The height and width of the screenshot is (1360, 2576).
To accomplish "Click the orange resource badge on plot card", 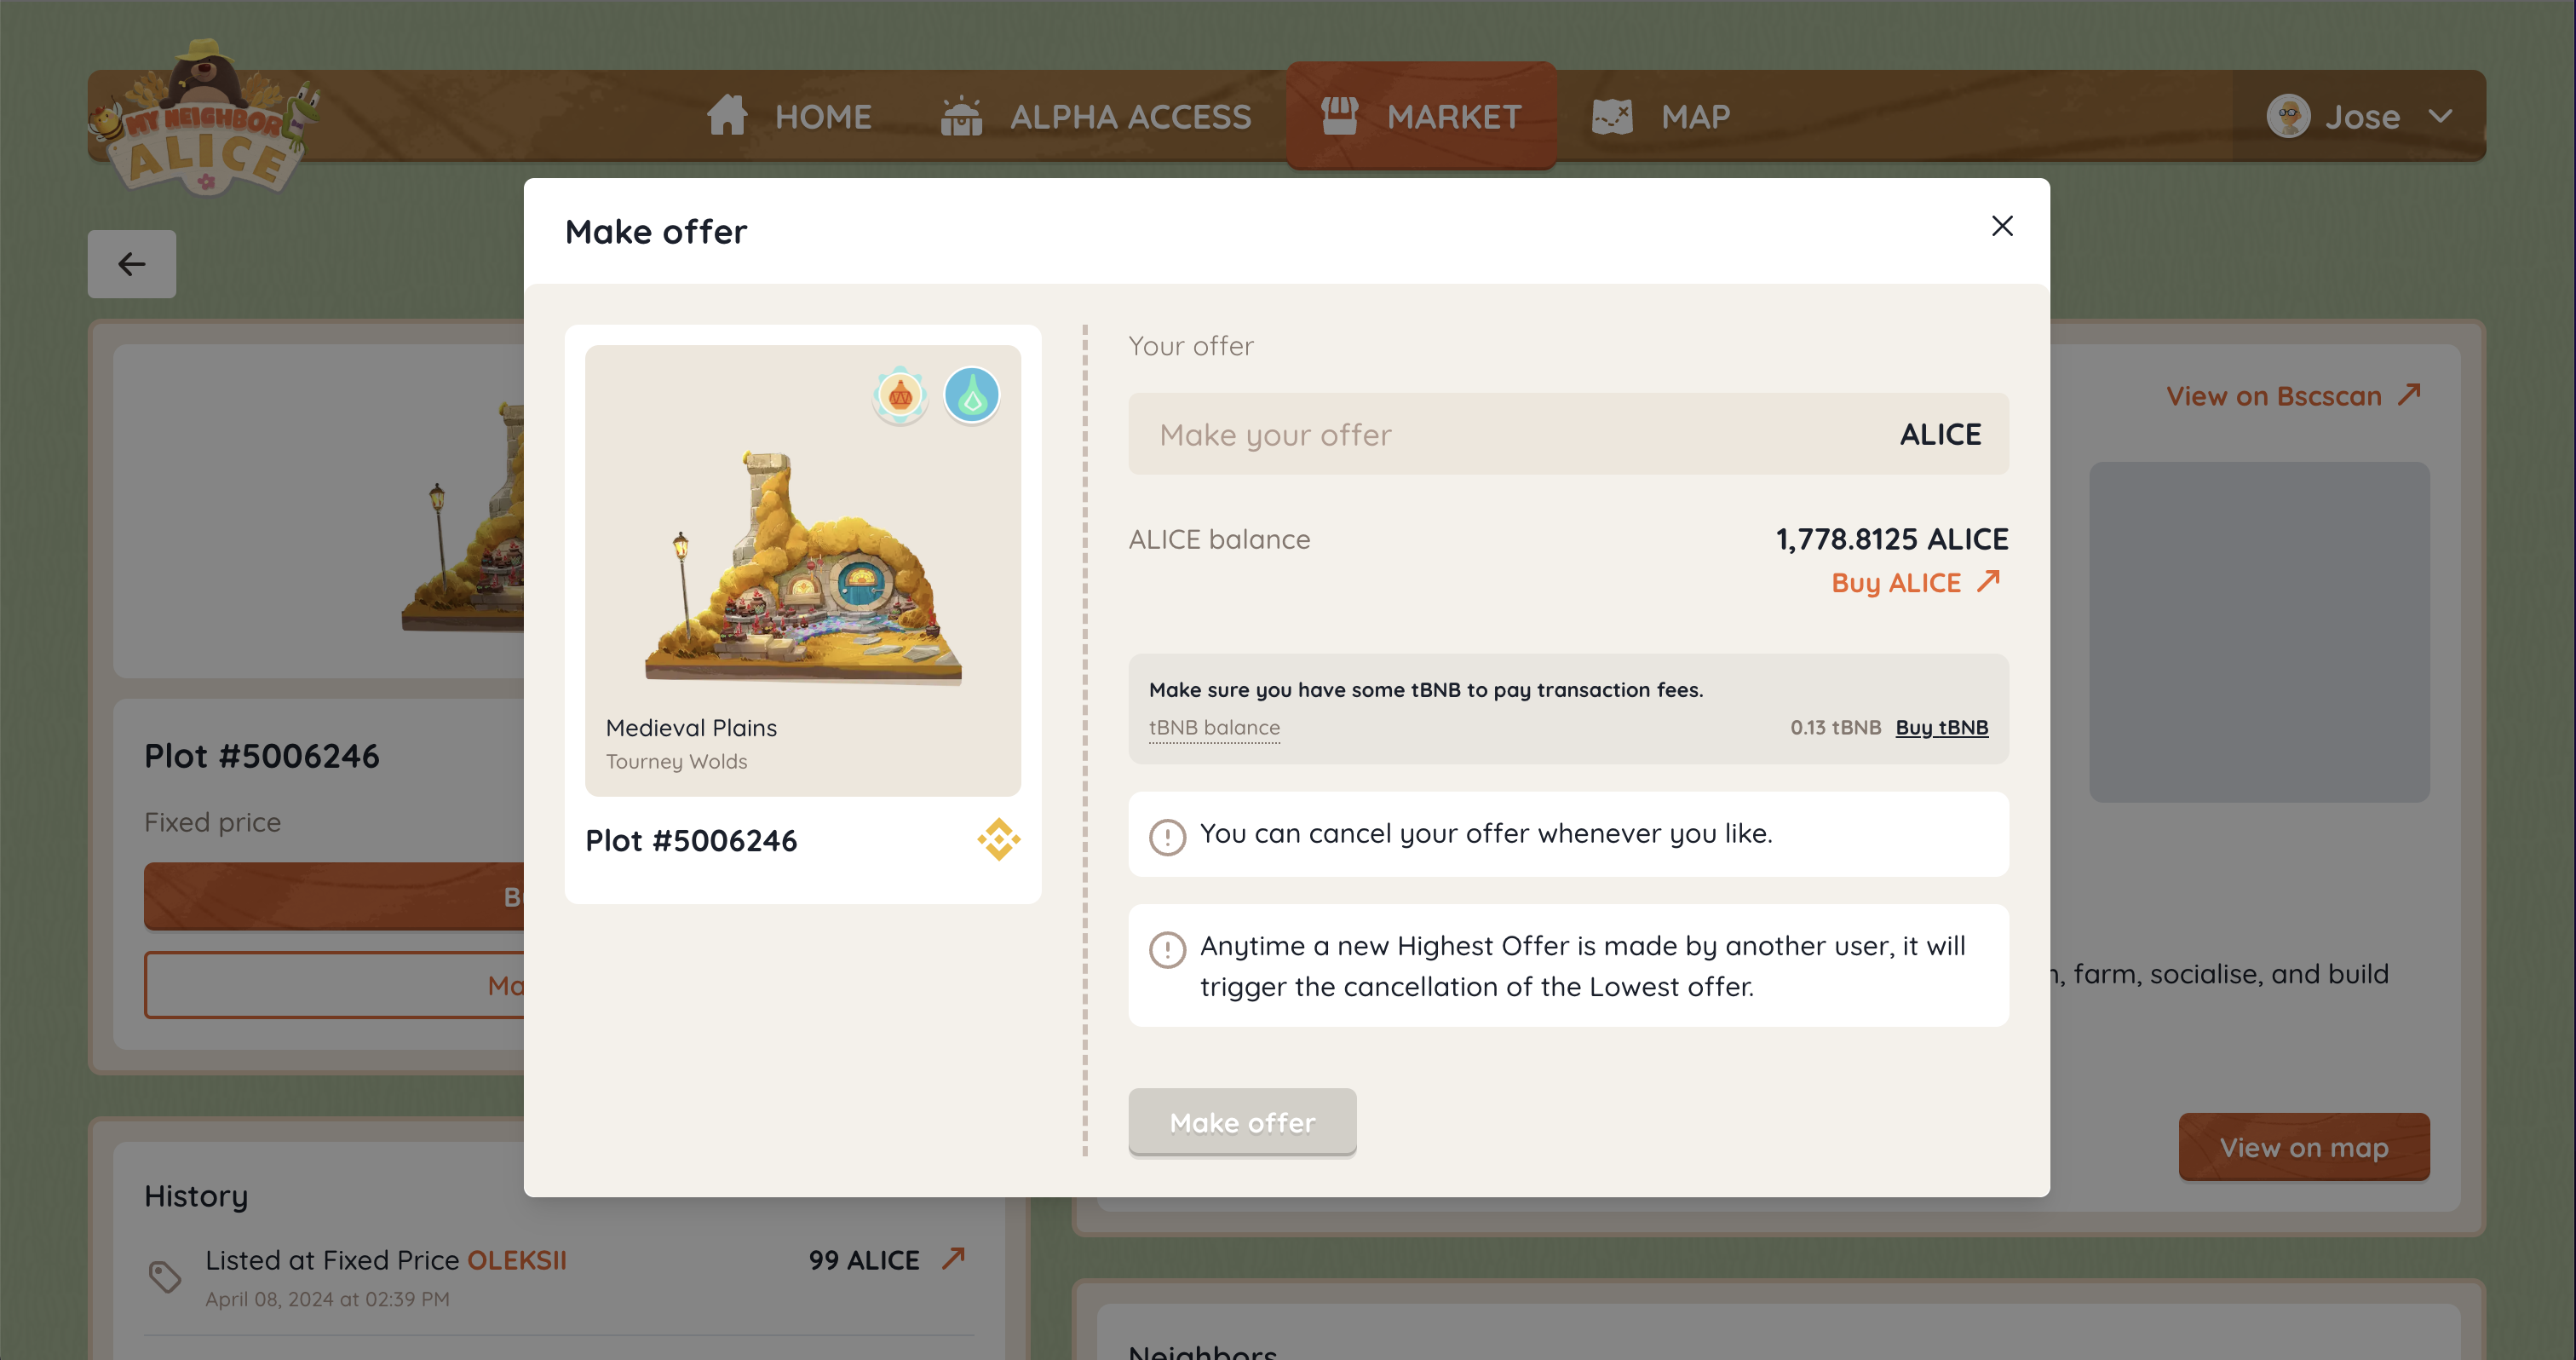I will tap(900, 396).
